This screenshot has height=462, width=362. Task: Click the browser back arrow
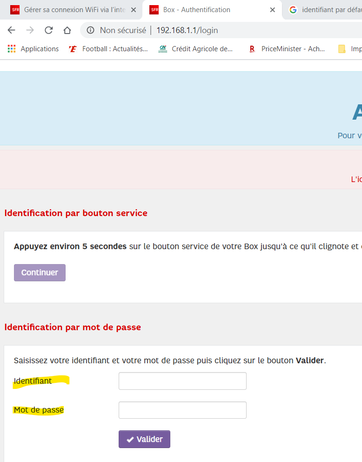click(12, 30)
